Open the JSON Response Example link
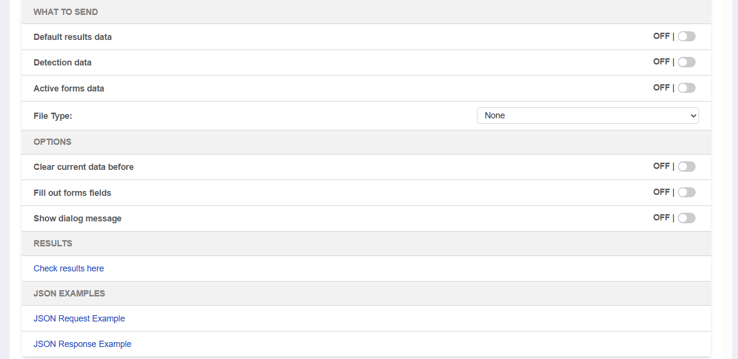 pos(82,344)
